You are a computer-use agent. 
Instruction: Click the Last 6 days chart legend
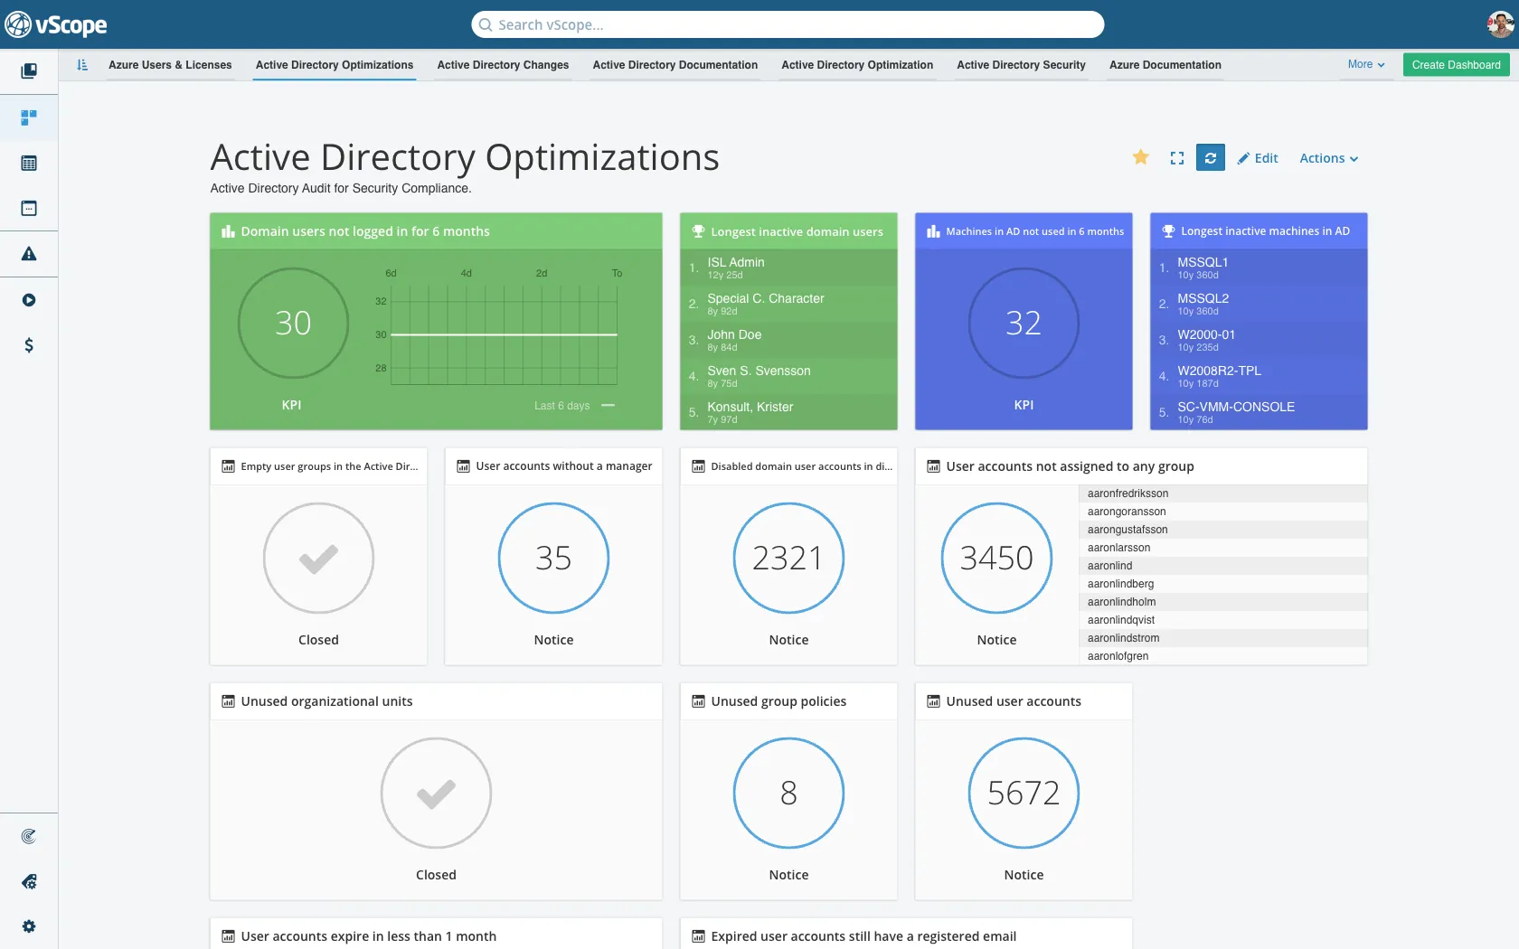574,406
